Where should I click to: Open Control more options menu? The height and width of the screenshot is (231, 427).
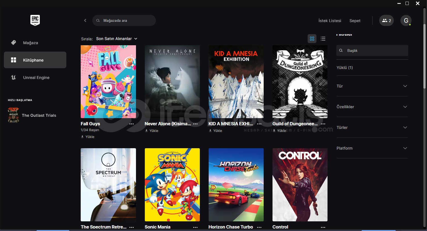pyautogui.click(x=323, y=227)
